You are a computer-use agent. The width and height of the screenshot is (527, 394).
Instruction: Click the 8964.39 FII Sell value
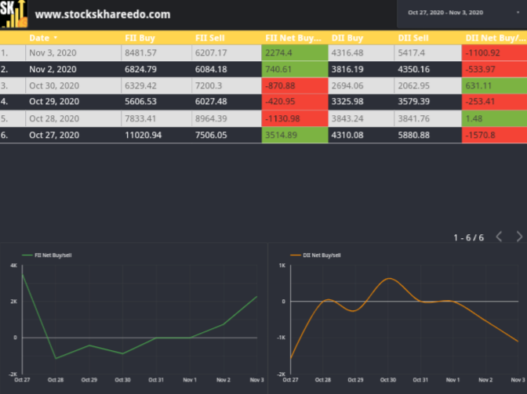211,118
